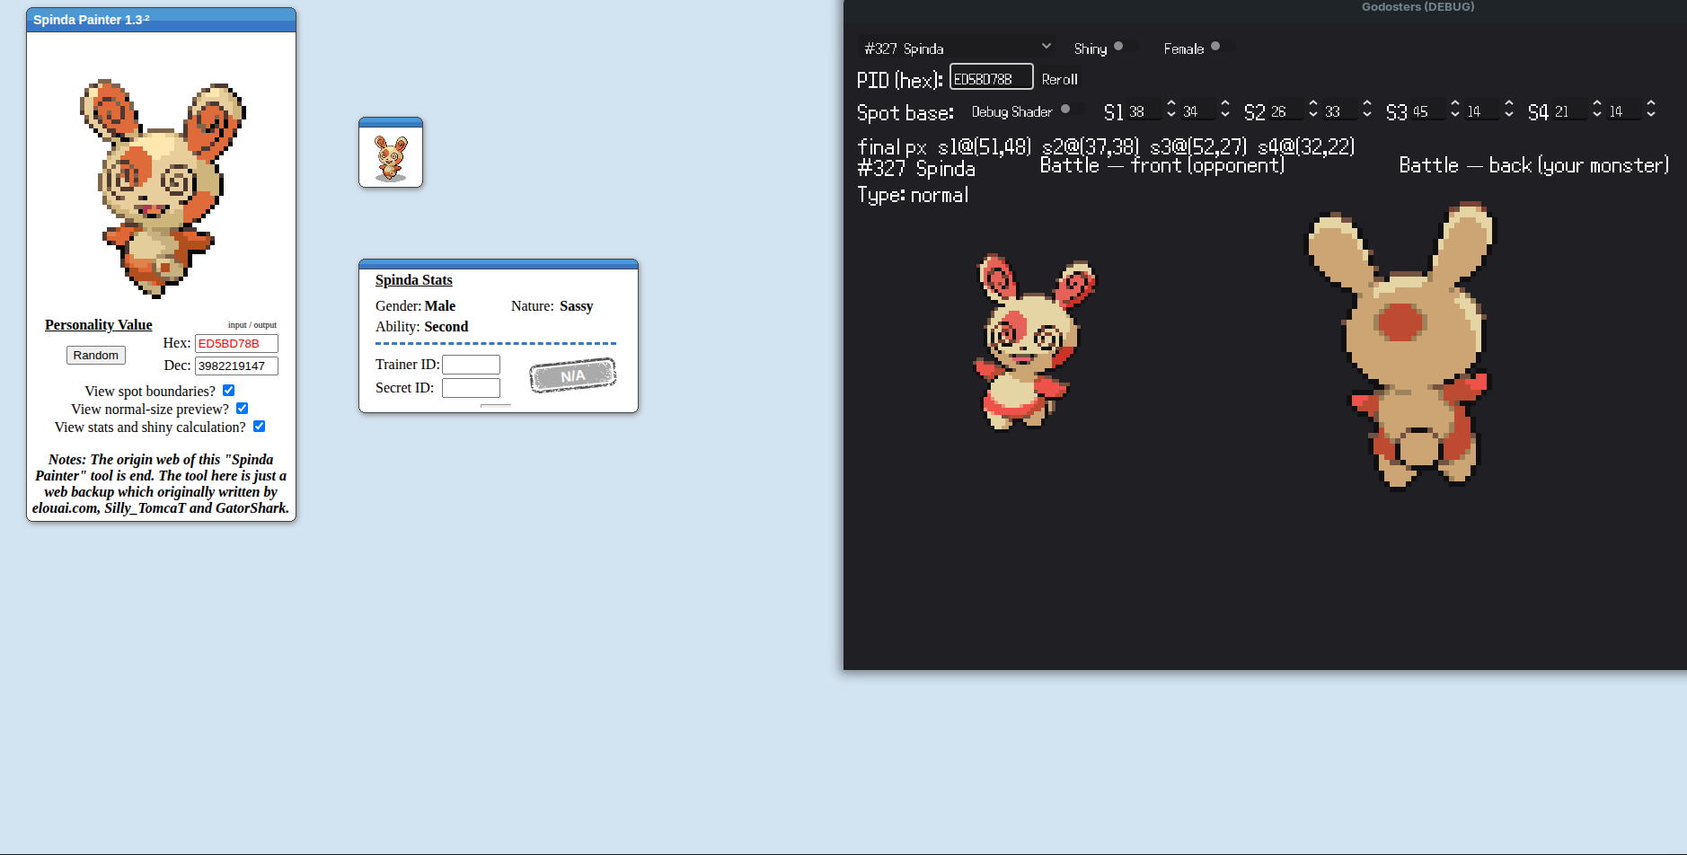
Task: Click the Spinda Painter 1.3 title bar
Action: click(x=161, y=20)
